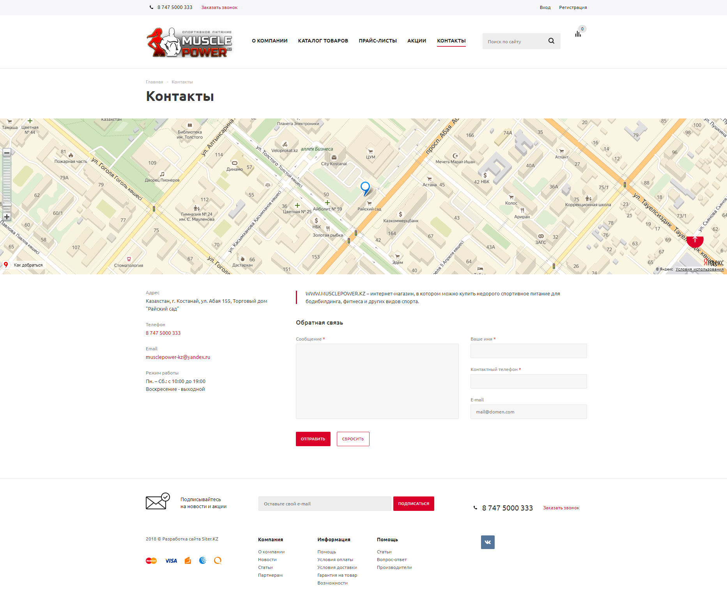The width and height of the screenshot is (727, 604).
Task: Click the VISA payment icon
Action: click(x=171, y=561)
